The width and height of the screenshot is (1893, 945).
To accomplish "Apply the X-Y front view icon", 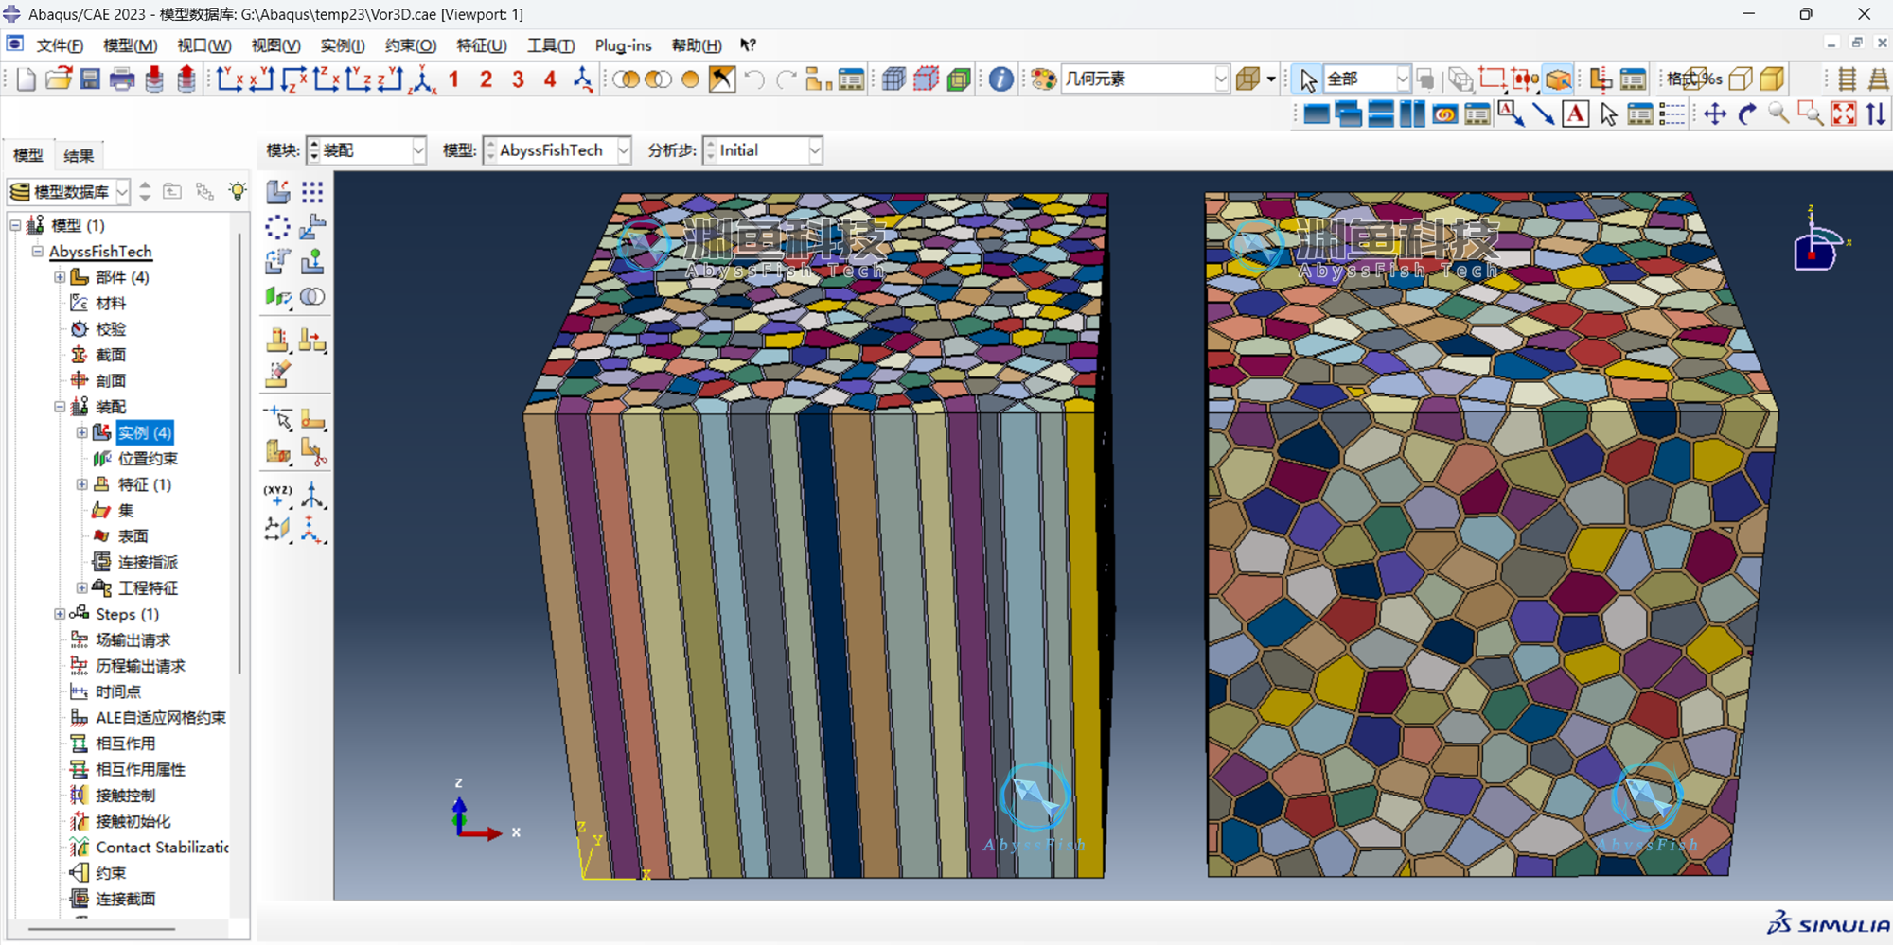I will tap(230, 79).
